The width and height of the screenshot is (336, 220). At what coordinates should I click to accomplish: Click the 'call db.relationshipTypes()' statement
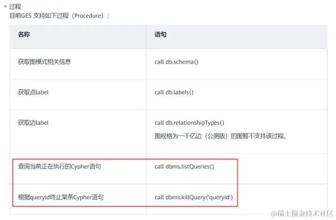(189, 123)
